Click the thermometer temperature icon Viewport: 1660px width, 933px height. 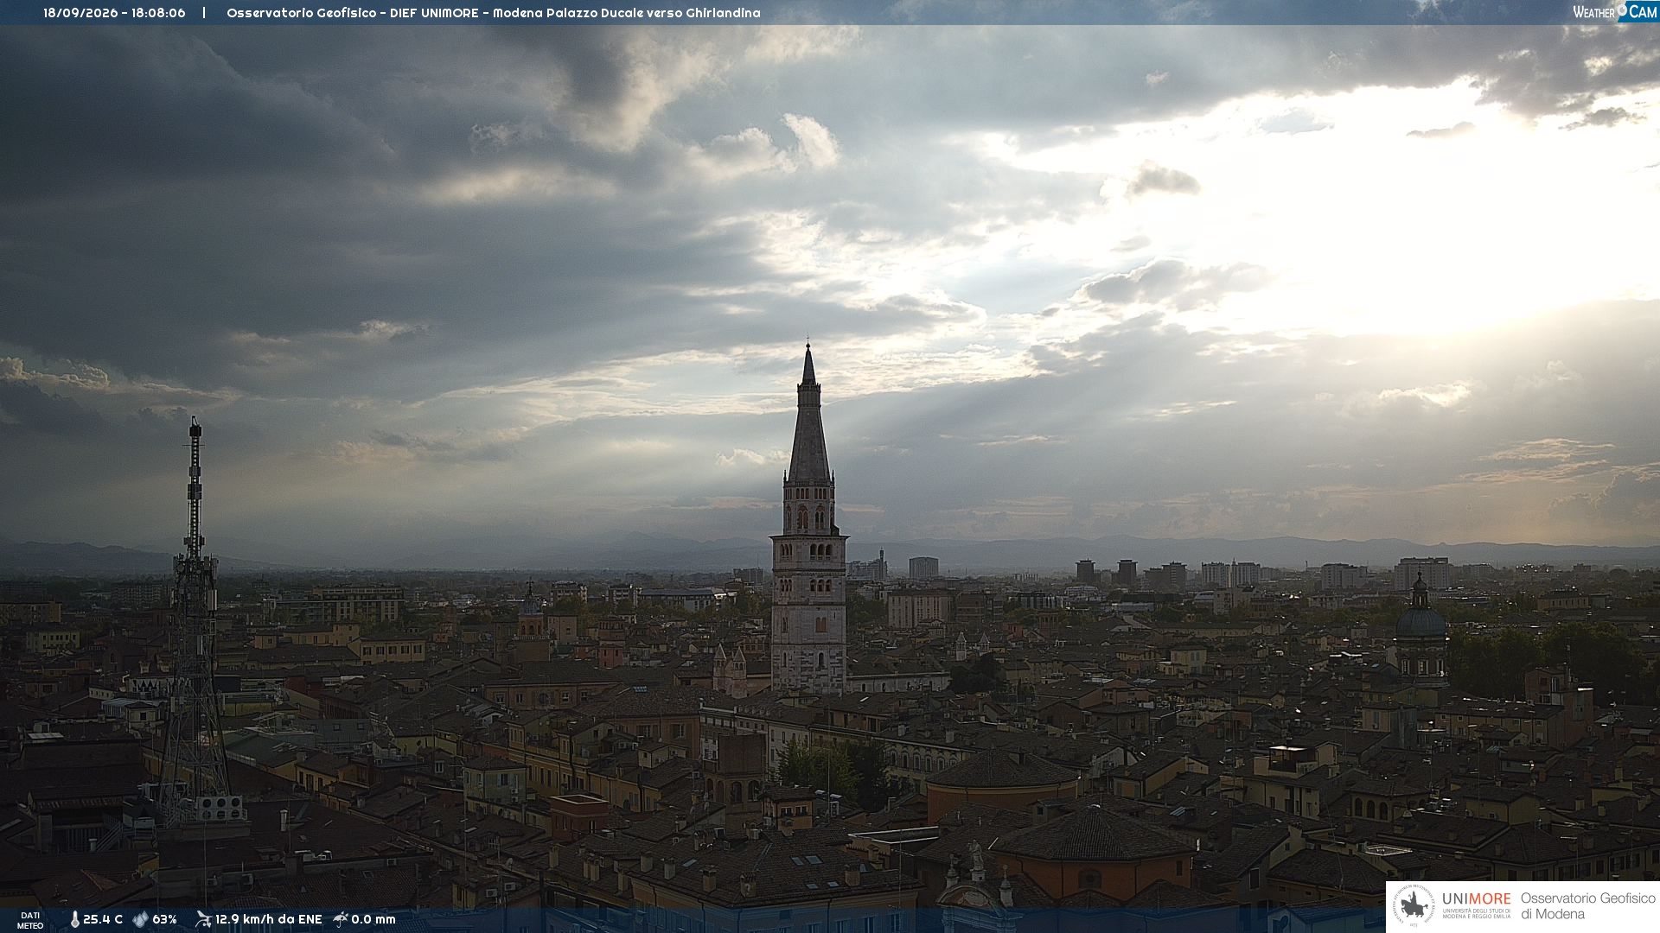[x=75, y=920]
